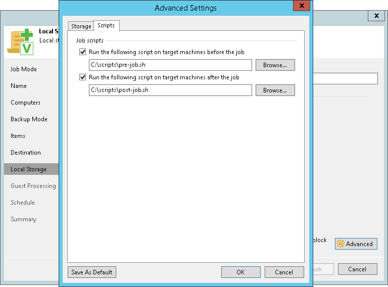Open the Destination wizard step

point(26,153)
